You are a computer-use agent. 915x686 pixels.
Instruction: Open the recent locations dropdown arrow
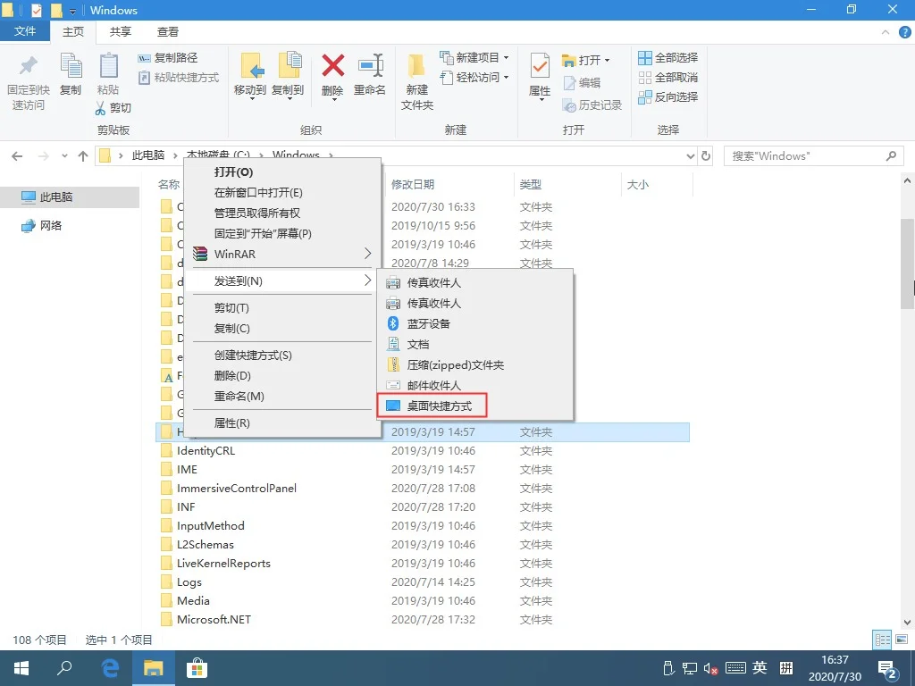pyautogui.click(x=64, y=155)
